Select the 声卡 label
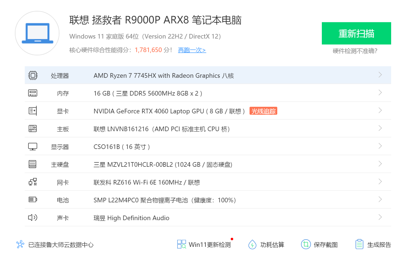 [63, 218]
